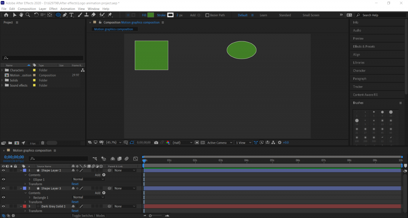Open the green Fill color swatch

(151, 15)
